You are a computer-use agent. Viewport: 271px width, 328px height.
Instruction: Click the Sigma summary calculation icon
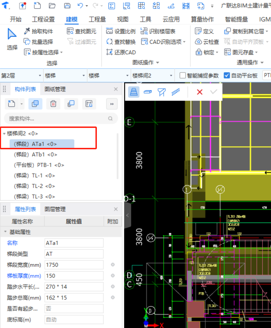pos(112,6)
